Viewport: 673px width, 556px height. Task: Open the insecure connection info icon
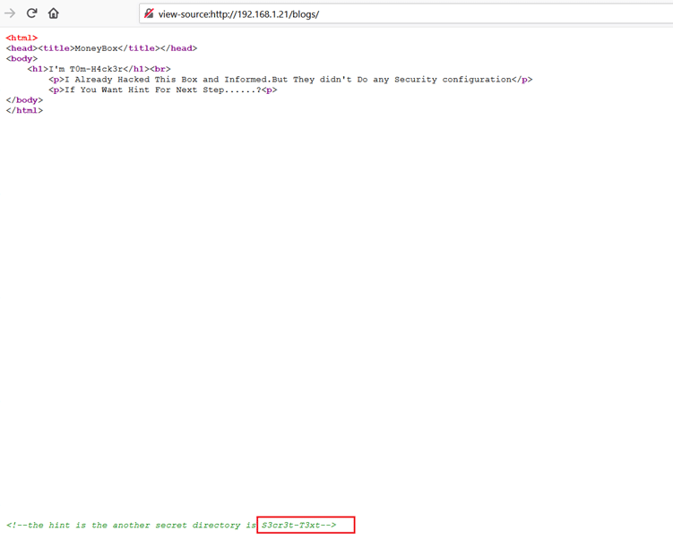coord(149,14)
